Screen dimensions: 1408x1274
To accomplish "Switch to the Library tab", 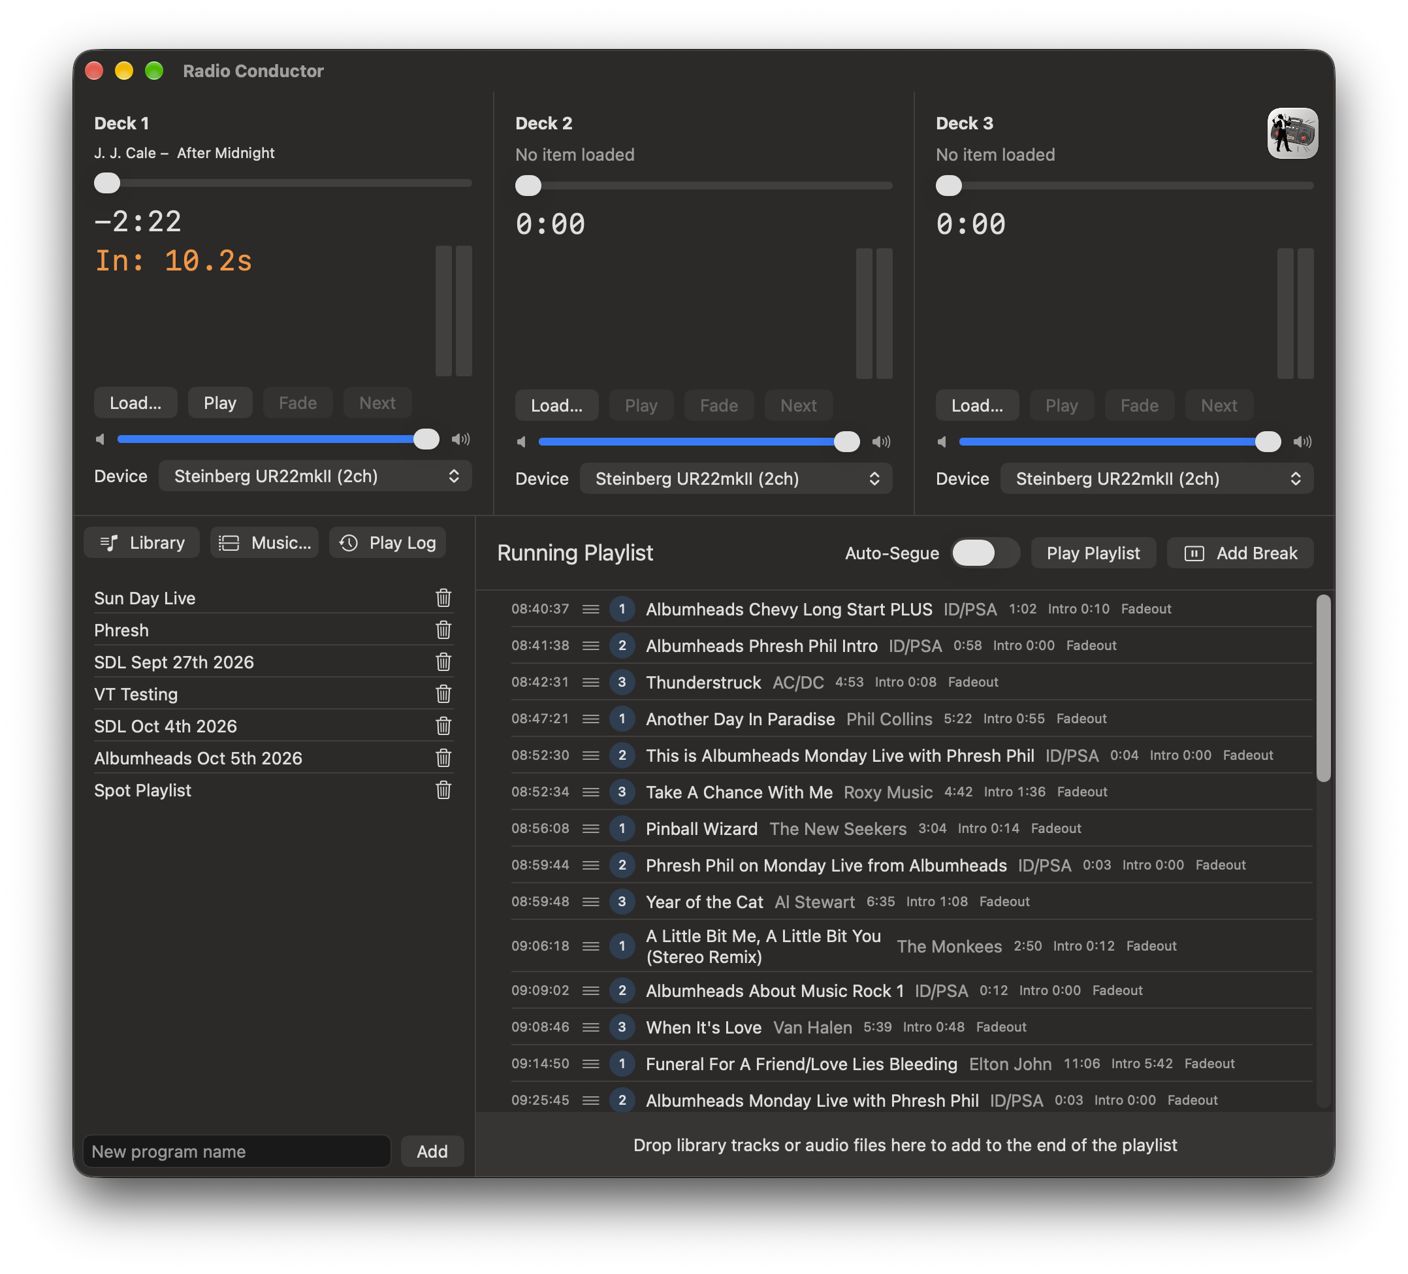I will point(142,543).
